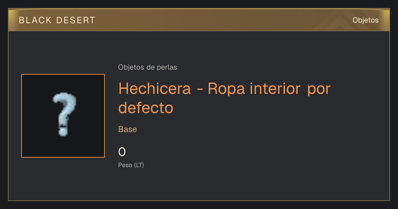398x209 pixels.
Task: Open the Objetos section in the header
Action: [365, 20]
